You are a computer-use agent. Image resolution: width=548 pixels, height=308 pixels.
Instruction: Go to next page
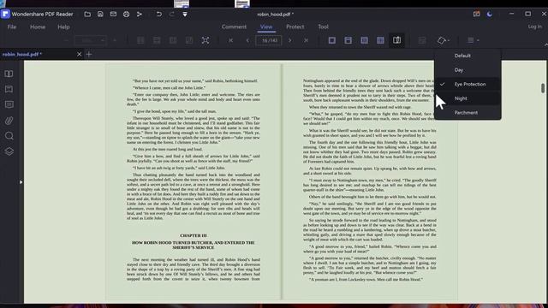[x=289, y=40]
